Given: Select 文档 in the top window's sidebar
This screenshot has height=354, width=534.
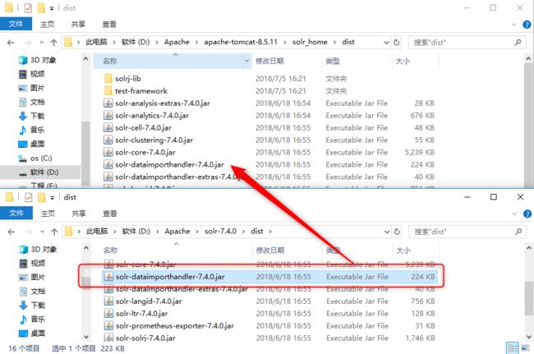Looking at the screenshot, I should click(32, 102).
